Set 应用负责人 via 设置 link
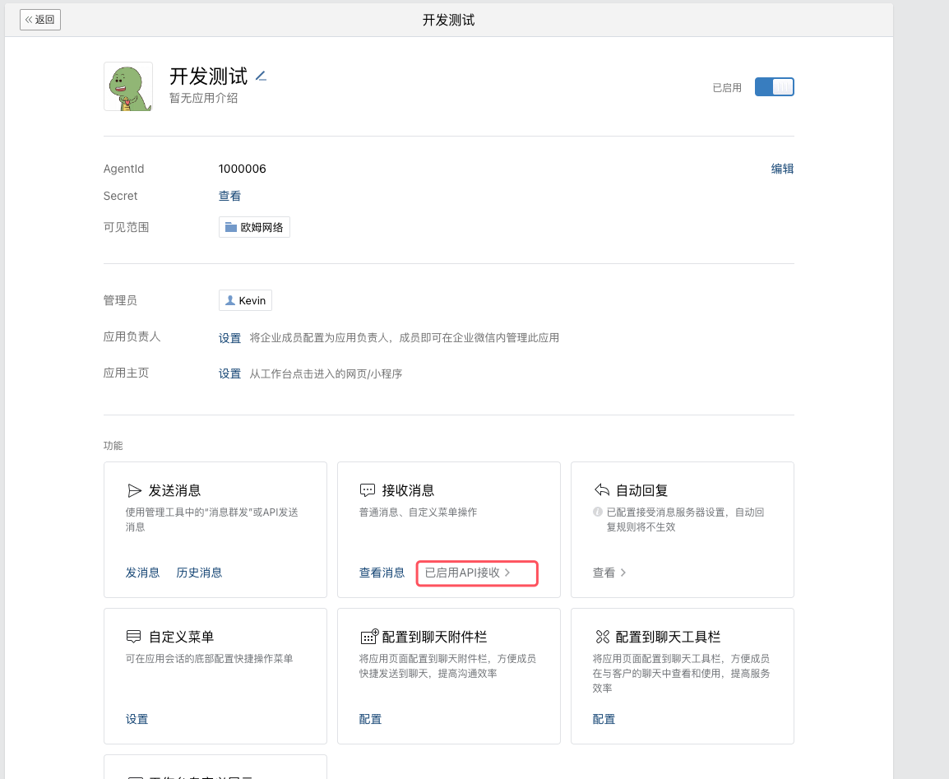 point(229,338)
